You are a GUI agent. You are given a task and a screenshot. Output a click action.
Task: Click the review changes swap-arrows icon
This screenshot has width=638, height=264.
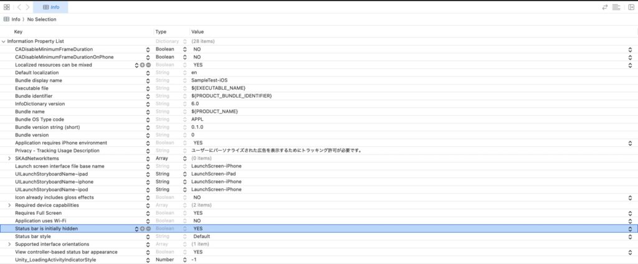click(x=605, y=7)
